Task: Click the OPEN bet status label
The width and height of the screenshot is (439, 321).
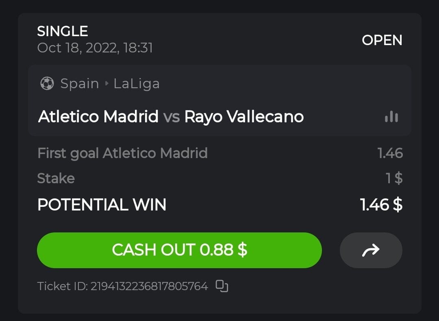Action: click(382, 40)
